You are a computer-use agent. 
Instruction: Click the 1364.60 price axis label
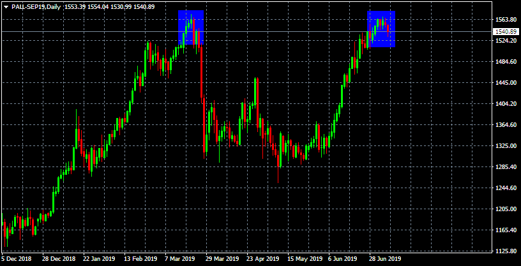tap(506, 125)
